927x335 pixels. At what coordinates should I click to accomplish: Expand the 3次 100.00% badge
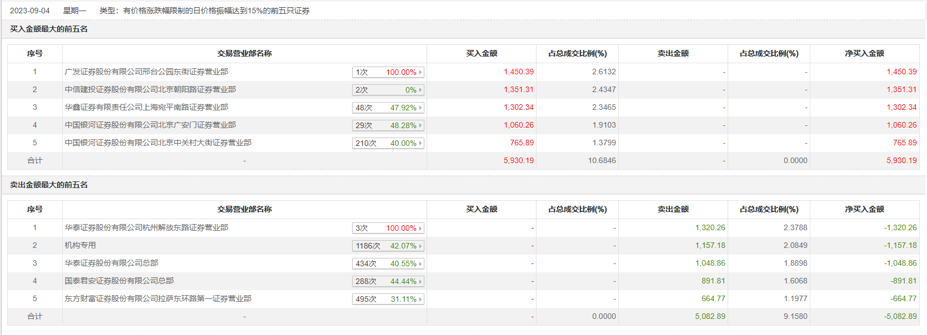[x=388, y=228]
